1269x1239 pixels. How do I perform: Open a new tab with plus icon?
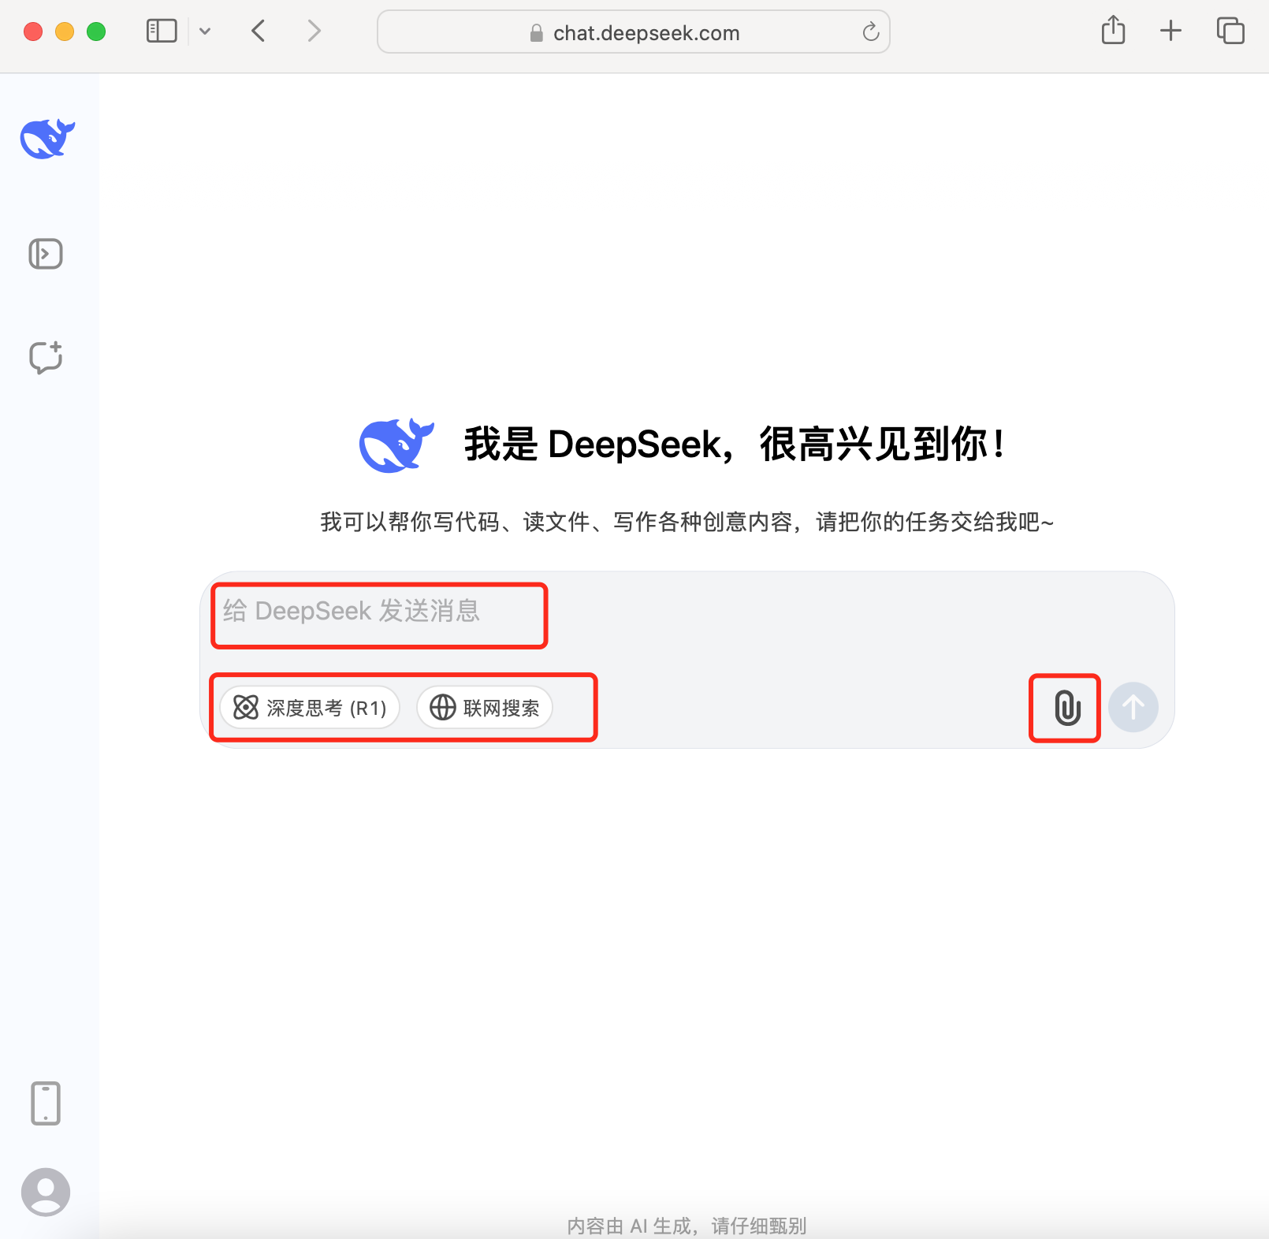pyautogui.click(x=1171, y=31)
